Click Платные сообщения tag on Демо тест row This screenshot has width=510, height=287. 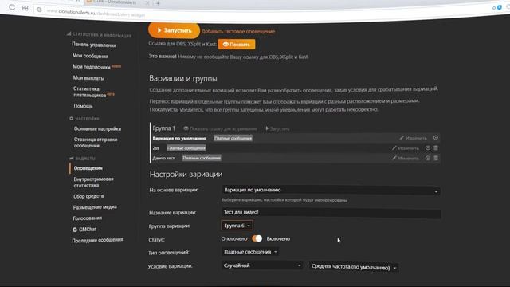coord(202,158)
